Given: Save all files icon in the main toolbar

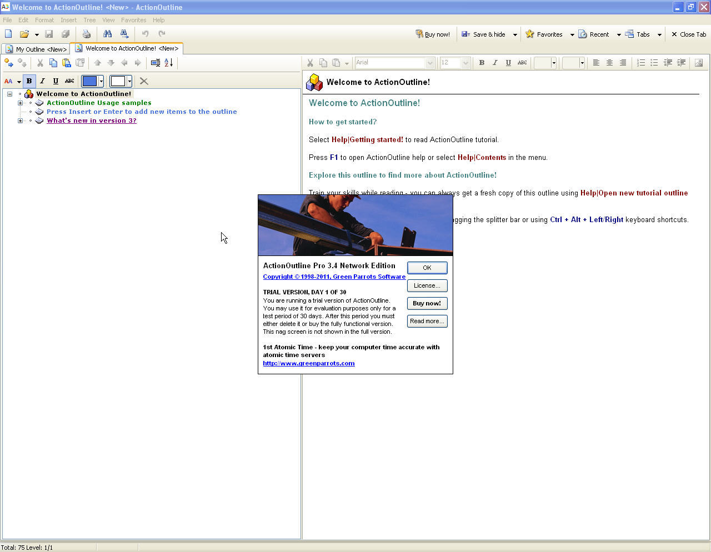Looking at the screenshot, I should click(66, 34).
